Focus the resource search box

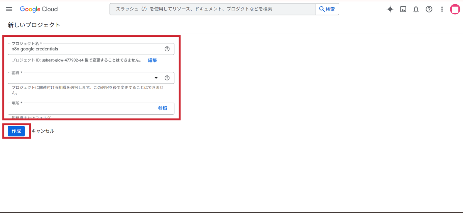(212, 9)
